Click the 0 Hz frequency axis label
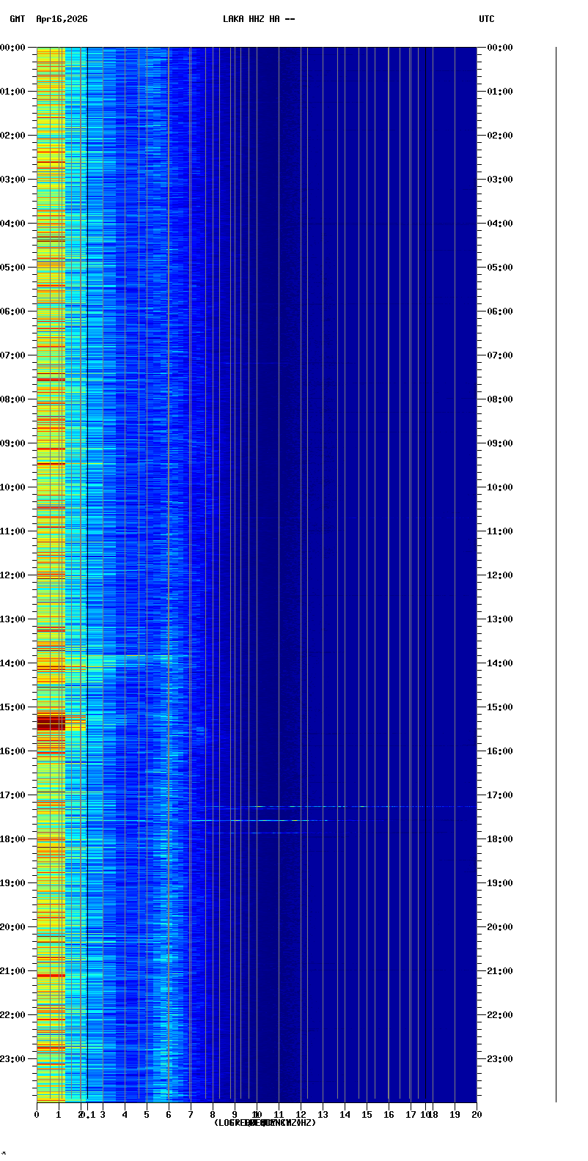588x1161 pixels. (37, 1115)
